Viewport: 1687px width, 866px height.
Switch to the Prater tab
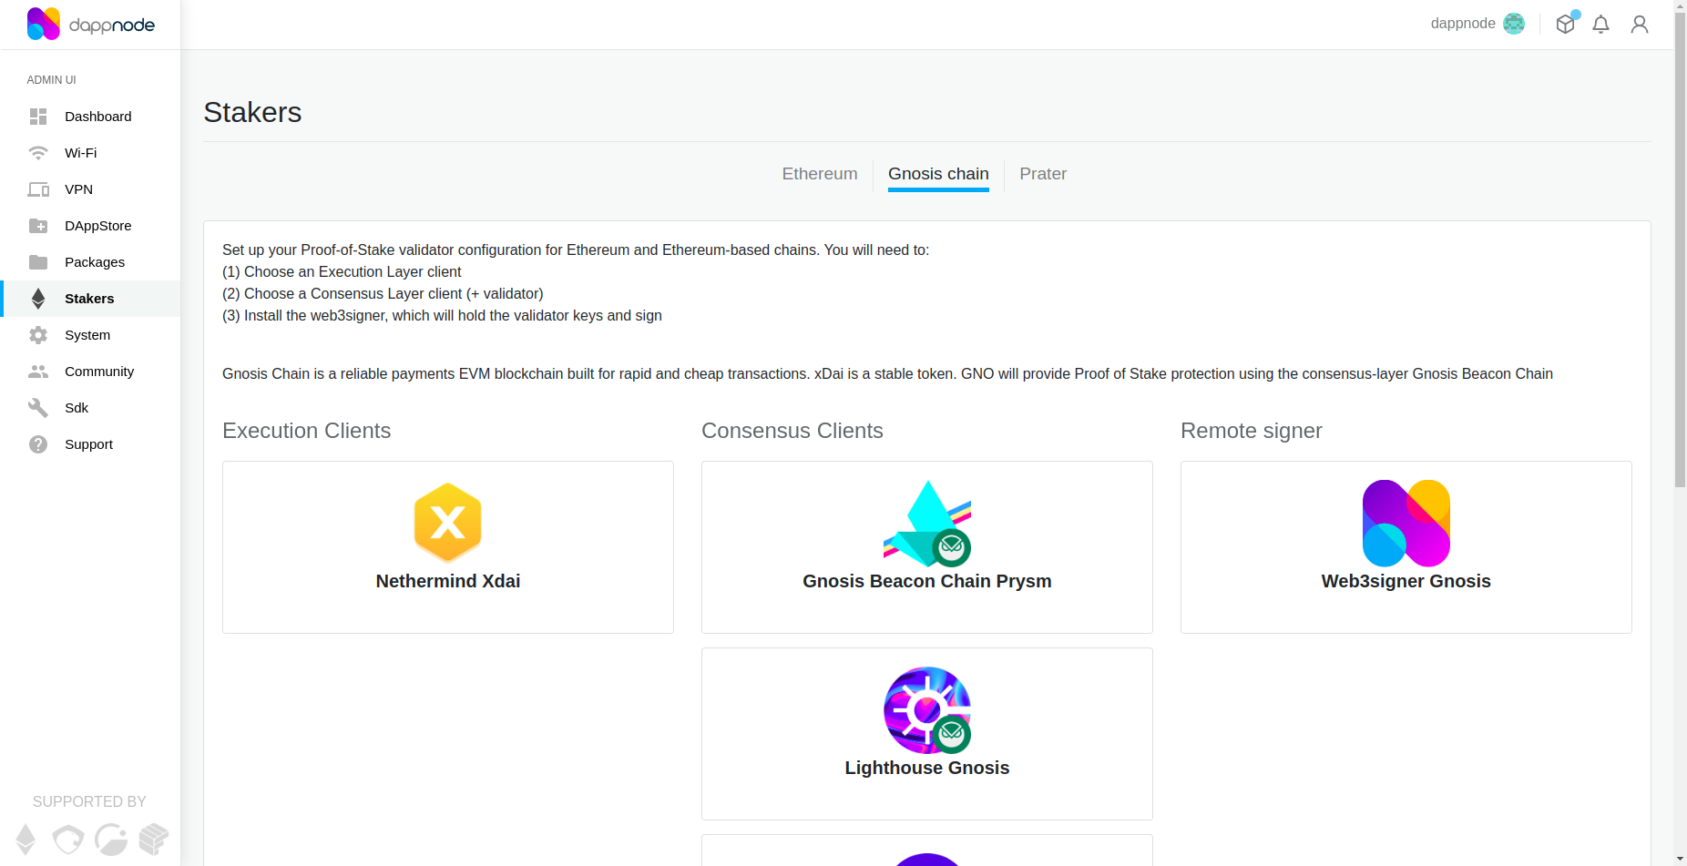pos(1043,174)
